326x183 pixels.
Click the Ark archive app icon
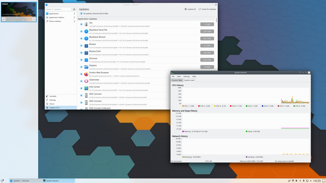[x=86, y=24]
